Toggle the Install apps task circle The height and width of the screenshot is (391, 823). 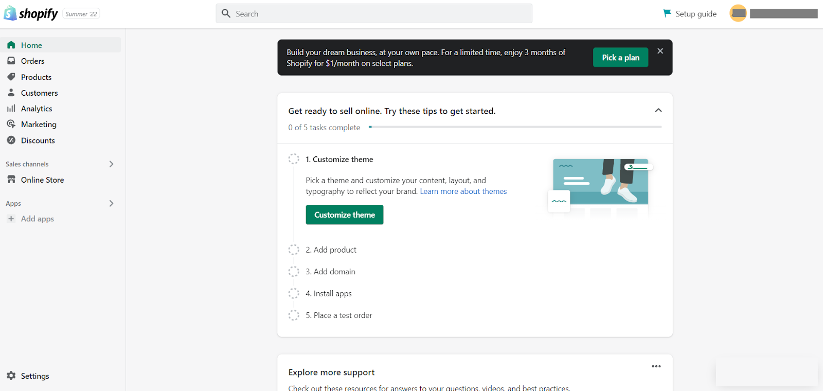(294, 294)
